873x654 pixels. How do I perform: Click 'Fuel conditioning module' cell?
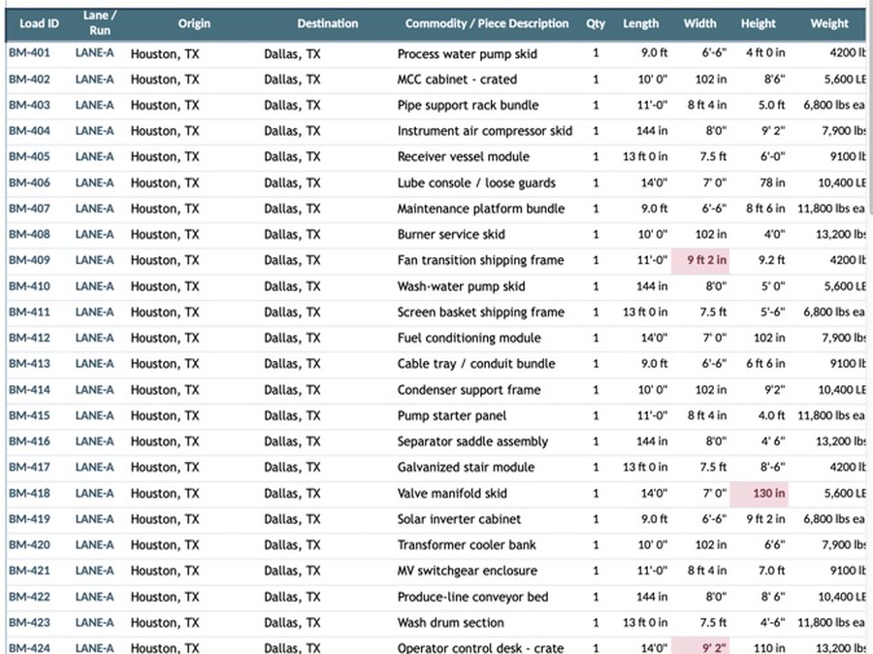(x=469, y=338)
